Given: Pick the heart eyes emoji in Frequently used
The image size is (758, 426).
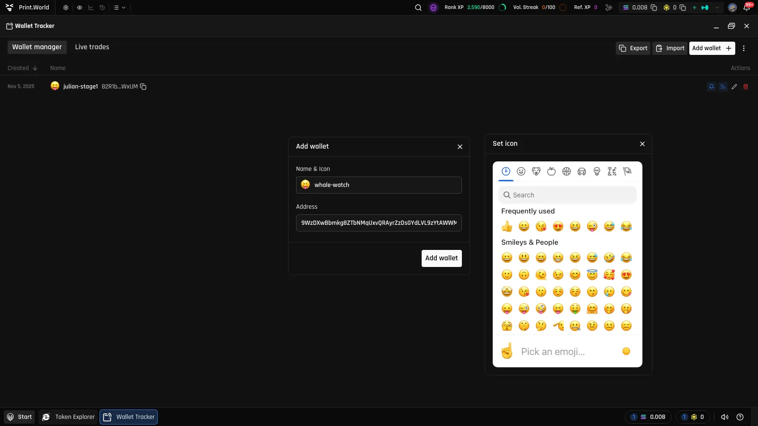Looking at the screenshot, I should [x=558, y=226].
